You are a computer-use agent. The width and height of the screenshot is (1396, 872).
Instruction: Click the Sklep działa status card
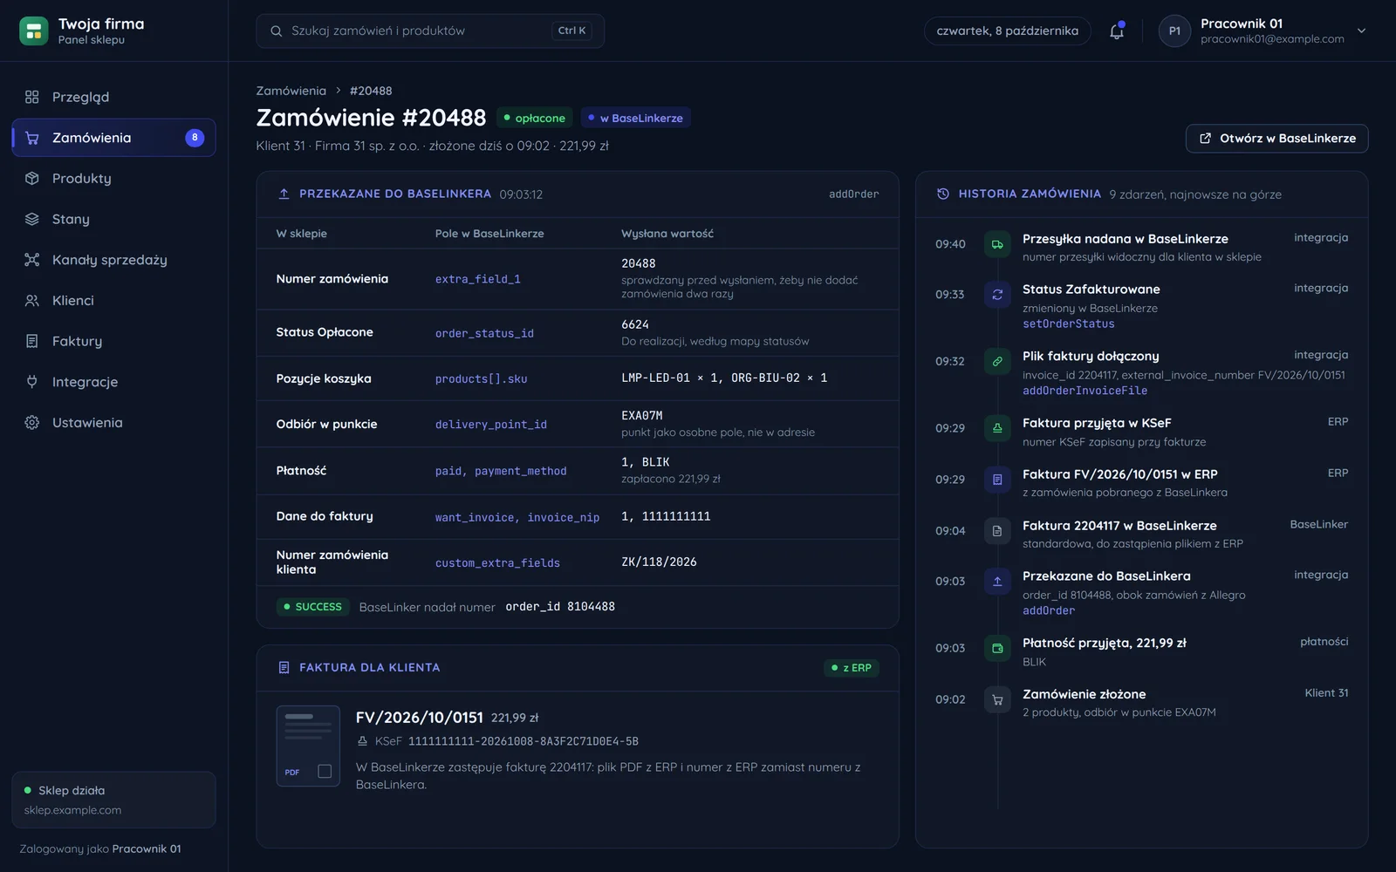click(x=113, y=800)
